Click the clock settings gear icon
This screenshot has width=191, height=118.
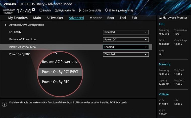pyautogui.click(x=33, y=10)
